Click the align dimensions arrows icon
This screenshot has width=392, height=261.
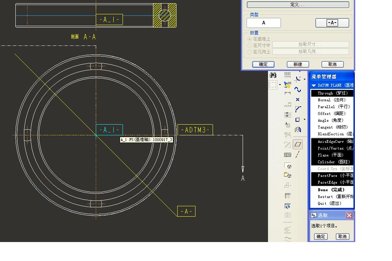[x=288, y=115]
